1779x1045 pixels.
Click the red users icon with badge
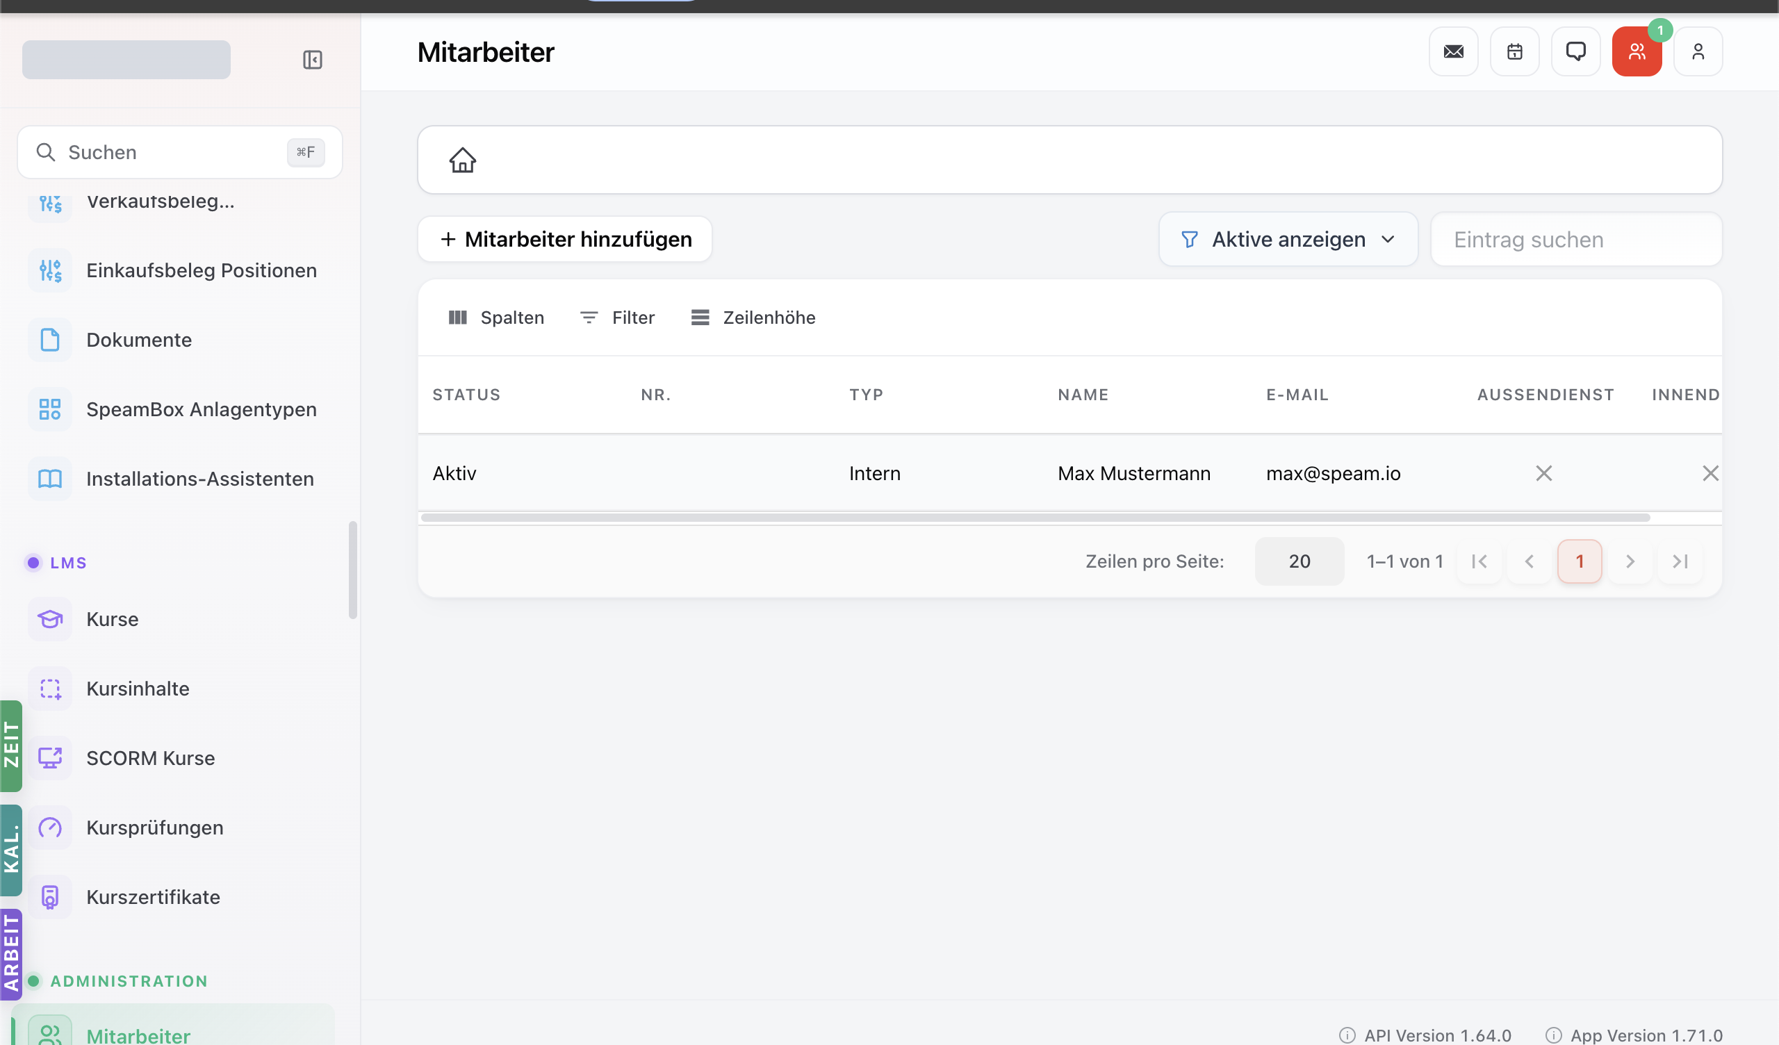pos(1637,51)
